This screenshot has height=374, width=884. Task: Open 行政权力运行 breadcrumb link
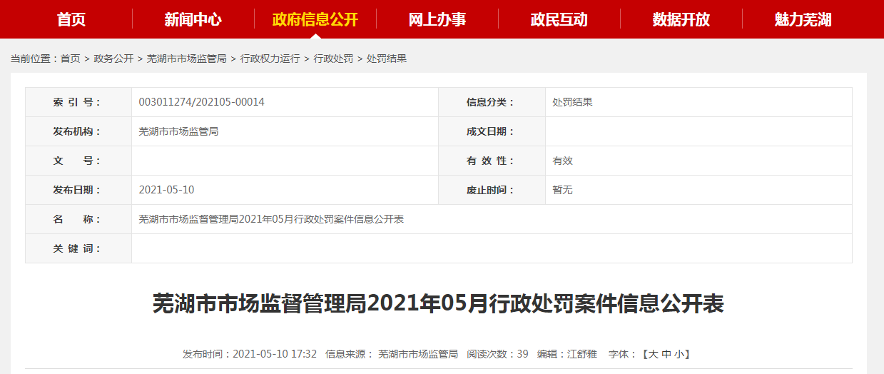tap(270, 59)
